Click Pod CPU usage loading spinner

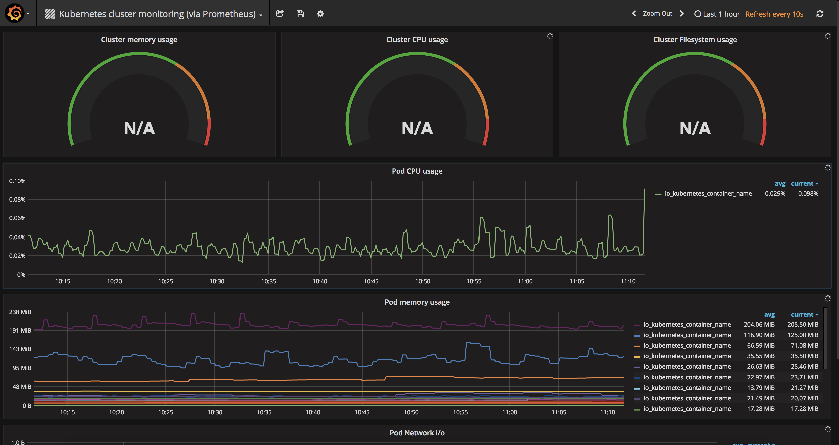click(827, 167)
